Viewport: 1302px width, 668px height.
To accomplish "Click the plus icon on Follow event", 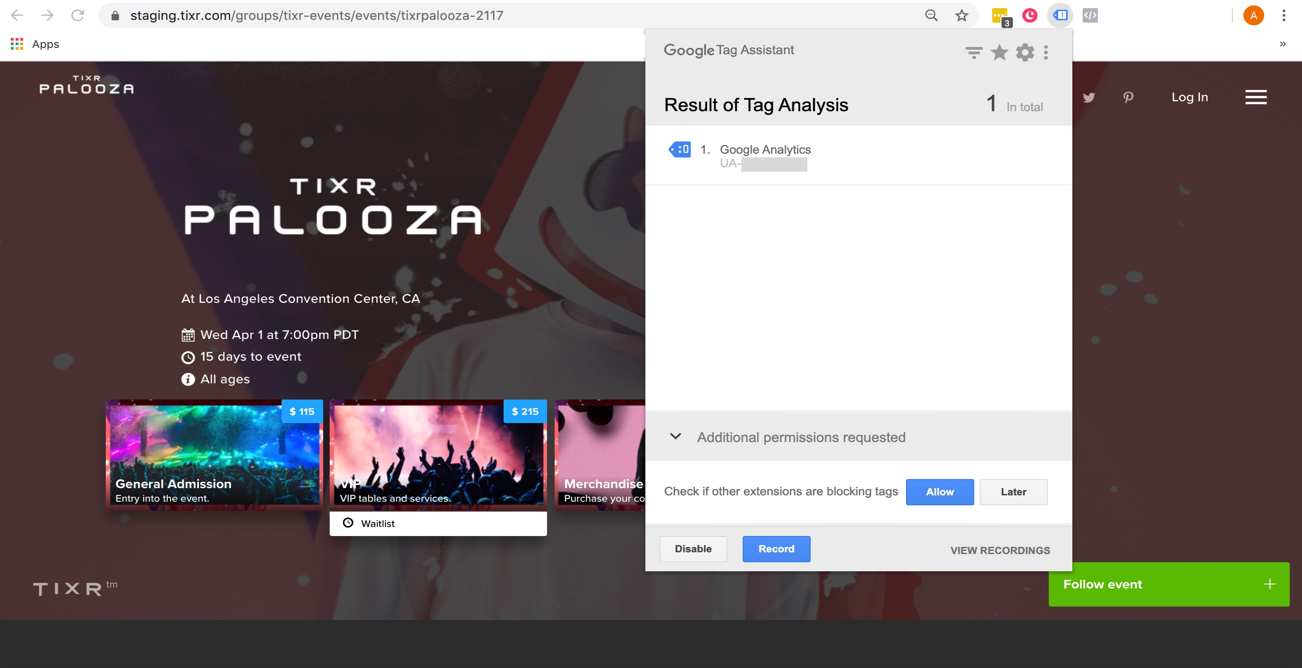I will pyautogui.click(x=1269, y=584).
